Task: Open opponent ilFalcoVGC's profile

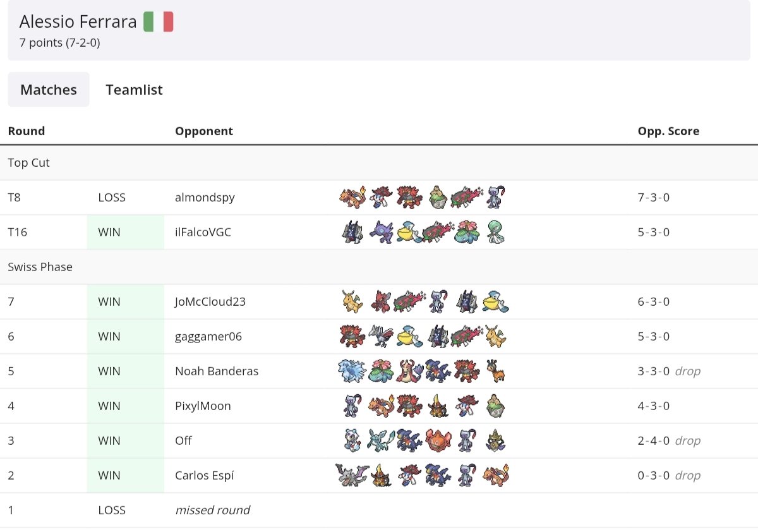Action: (203, 233)
